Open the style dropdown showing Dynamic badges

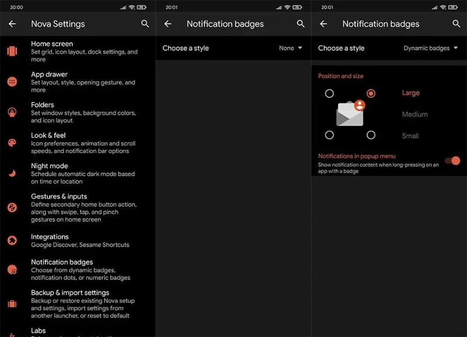[431, 48]
